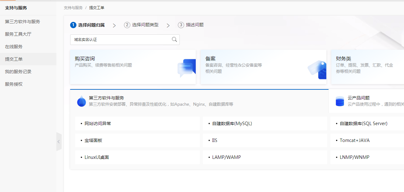Choose IIS issue

pyautogui.click(x=265, y=140)
